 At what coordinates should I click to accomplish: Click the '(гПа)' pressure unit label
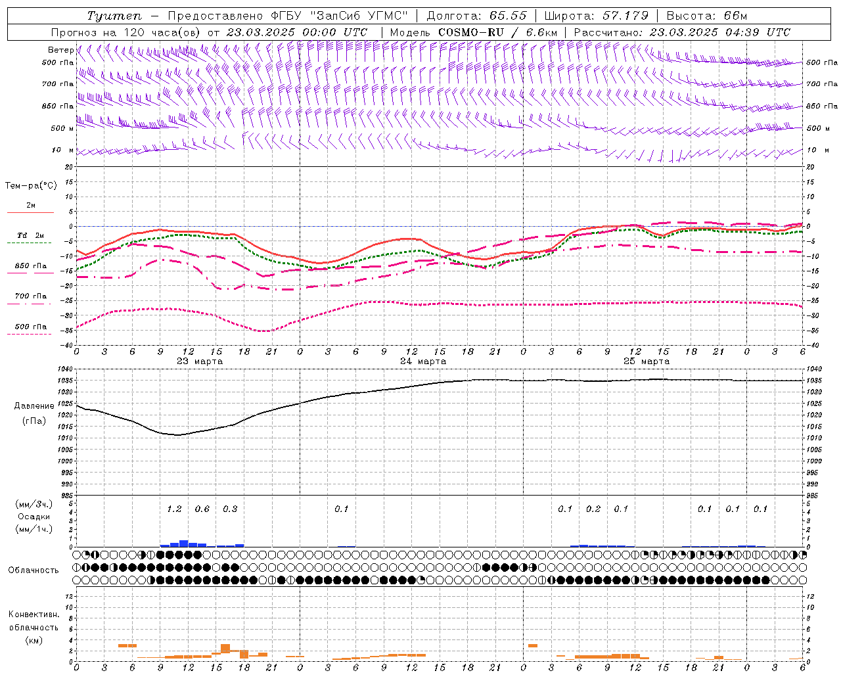pos(34,421)
